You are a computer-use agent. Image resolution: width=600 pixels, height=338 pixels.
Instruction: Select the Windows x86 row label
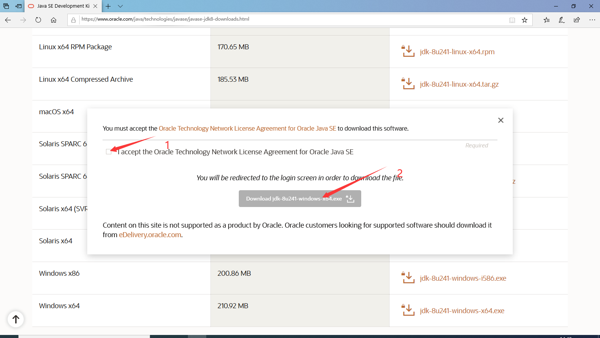click(59, 273)
